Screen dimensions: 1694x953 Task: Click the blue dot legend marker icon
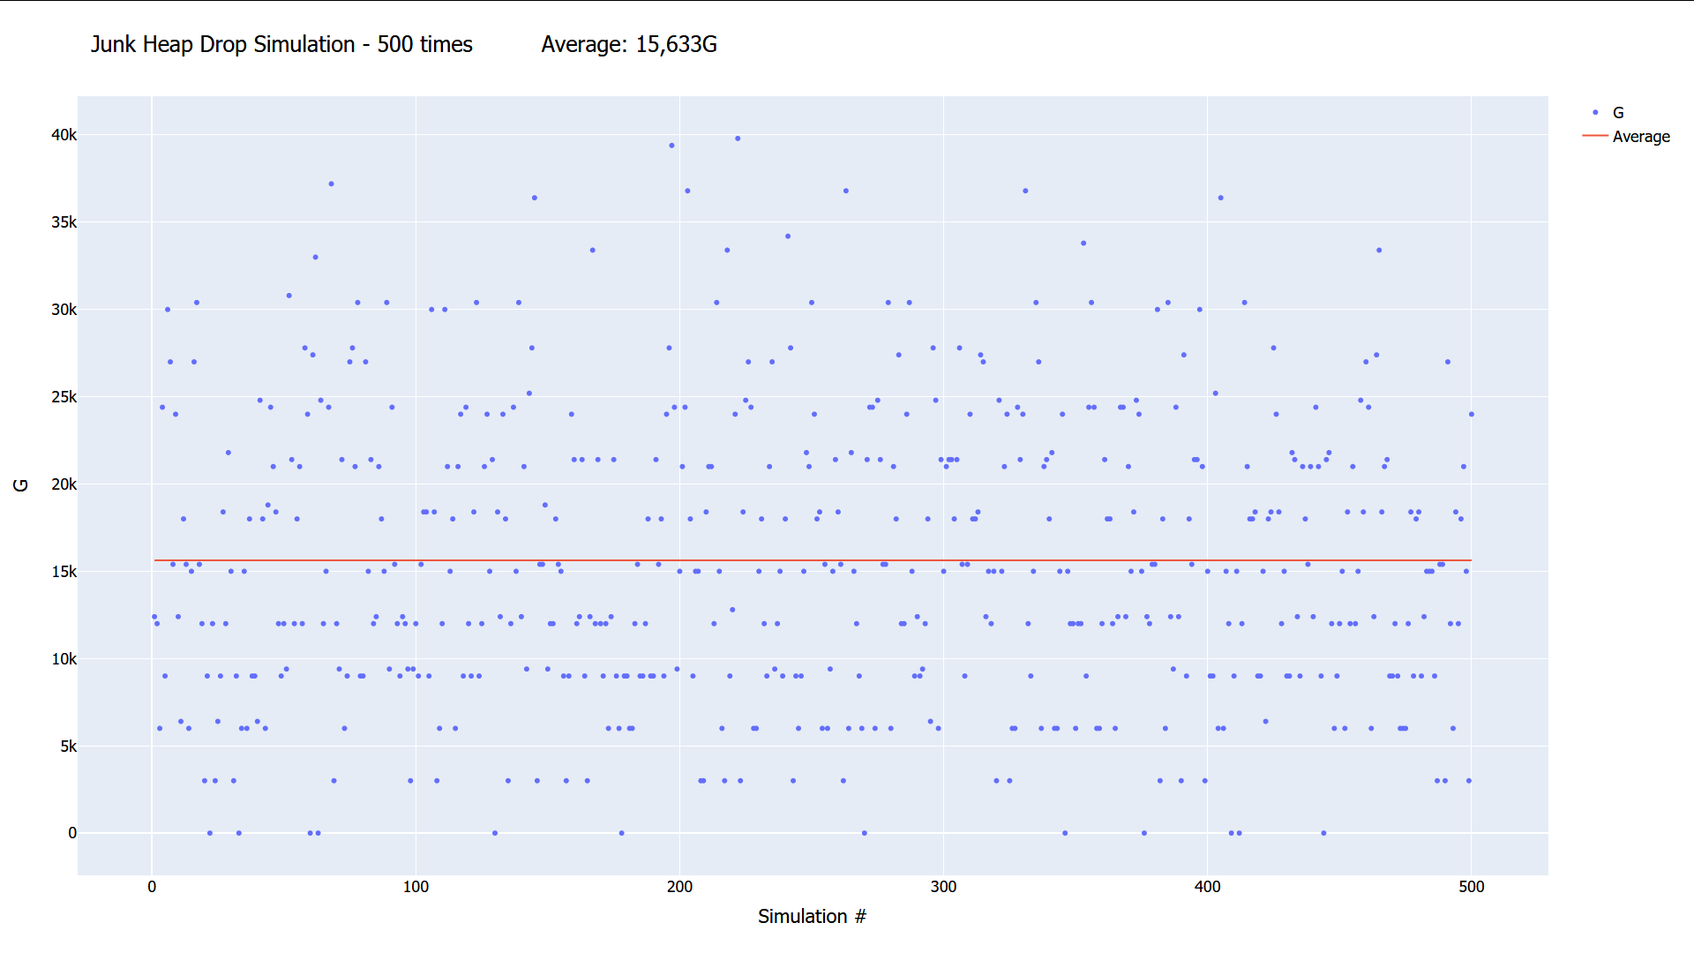click(x=1595, y=113)
